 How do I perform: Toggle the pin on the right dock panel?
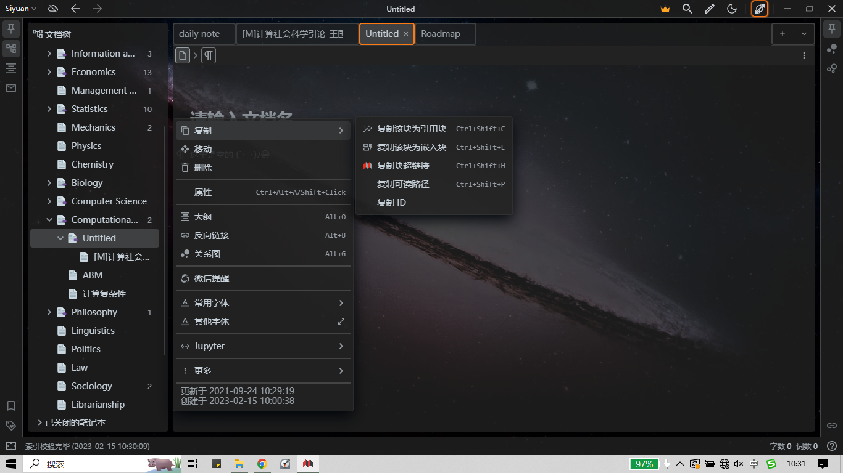tap(832, 28)
